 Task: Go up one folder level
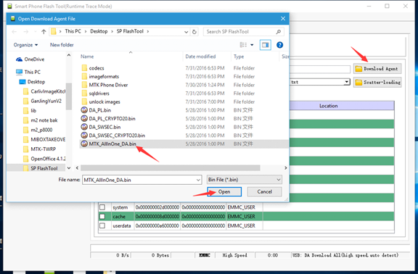[x=44, y=32]
